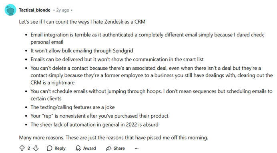This screenshot has height=153, width=277.
Task: Click the vote count number 2
Action: pos(29,148)
